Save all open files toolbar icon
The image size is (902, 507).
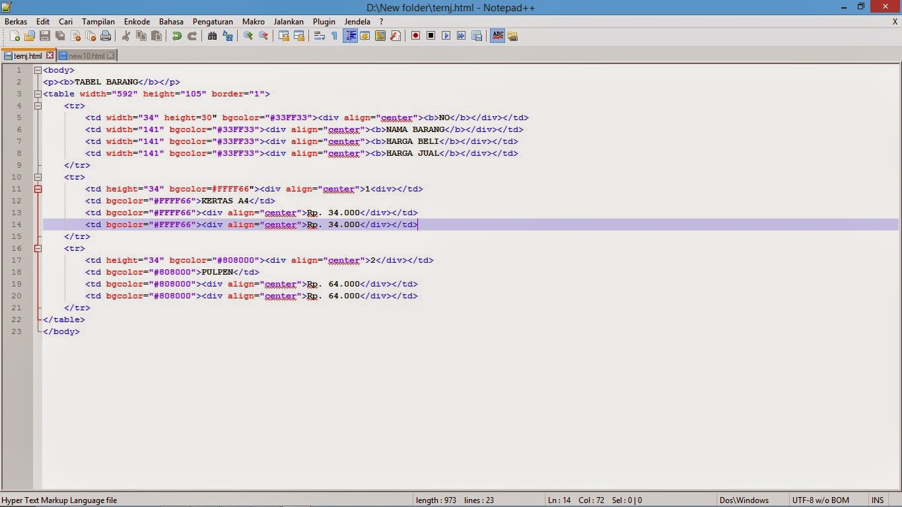click(60, 36)
